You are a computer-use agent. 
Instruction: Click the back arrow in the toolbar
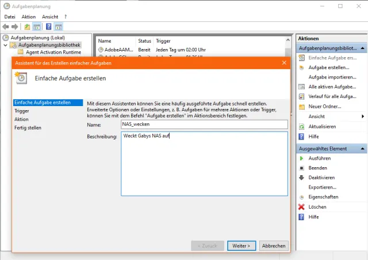click(6, 27)
